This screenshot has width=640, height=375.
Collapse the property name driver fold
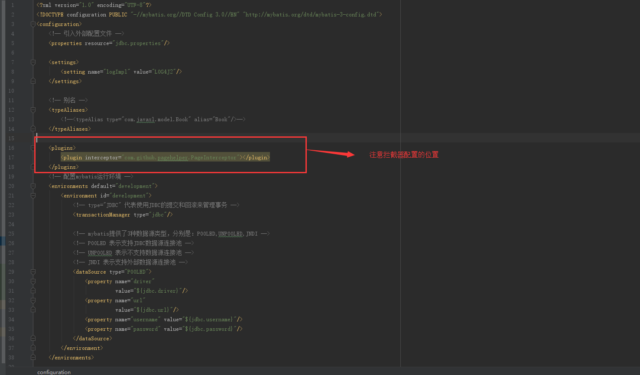(33, 281)
